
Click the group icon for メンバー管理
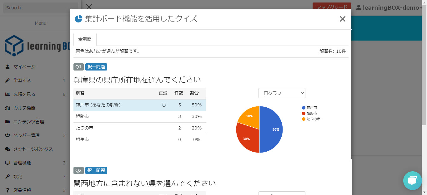pyautogui.click(x=8, y=135)
